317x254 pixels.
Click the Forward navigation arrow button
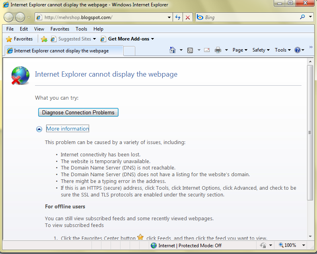coord(20,17)
